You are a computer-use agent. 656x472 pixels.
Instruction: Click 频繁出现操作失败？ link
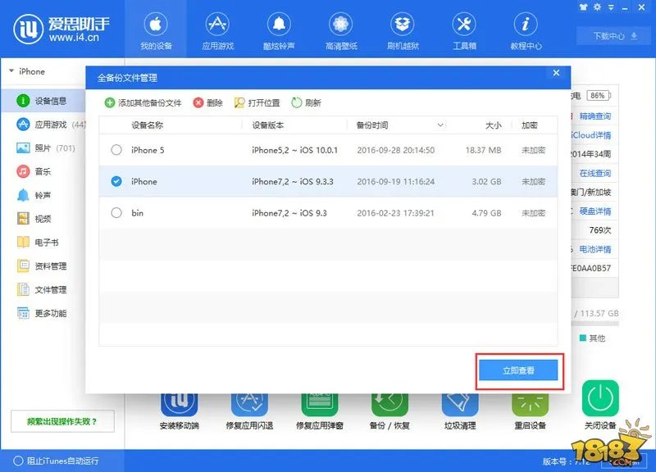point(61,421)
